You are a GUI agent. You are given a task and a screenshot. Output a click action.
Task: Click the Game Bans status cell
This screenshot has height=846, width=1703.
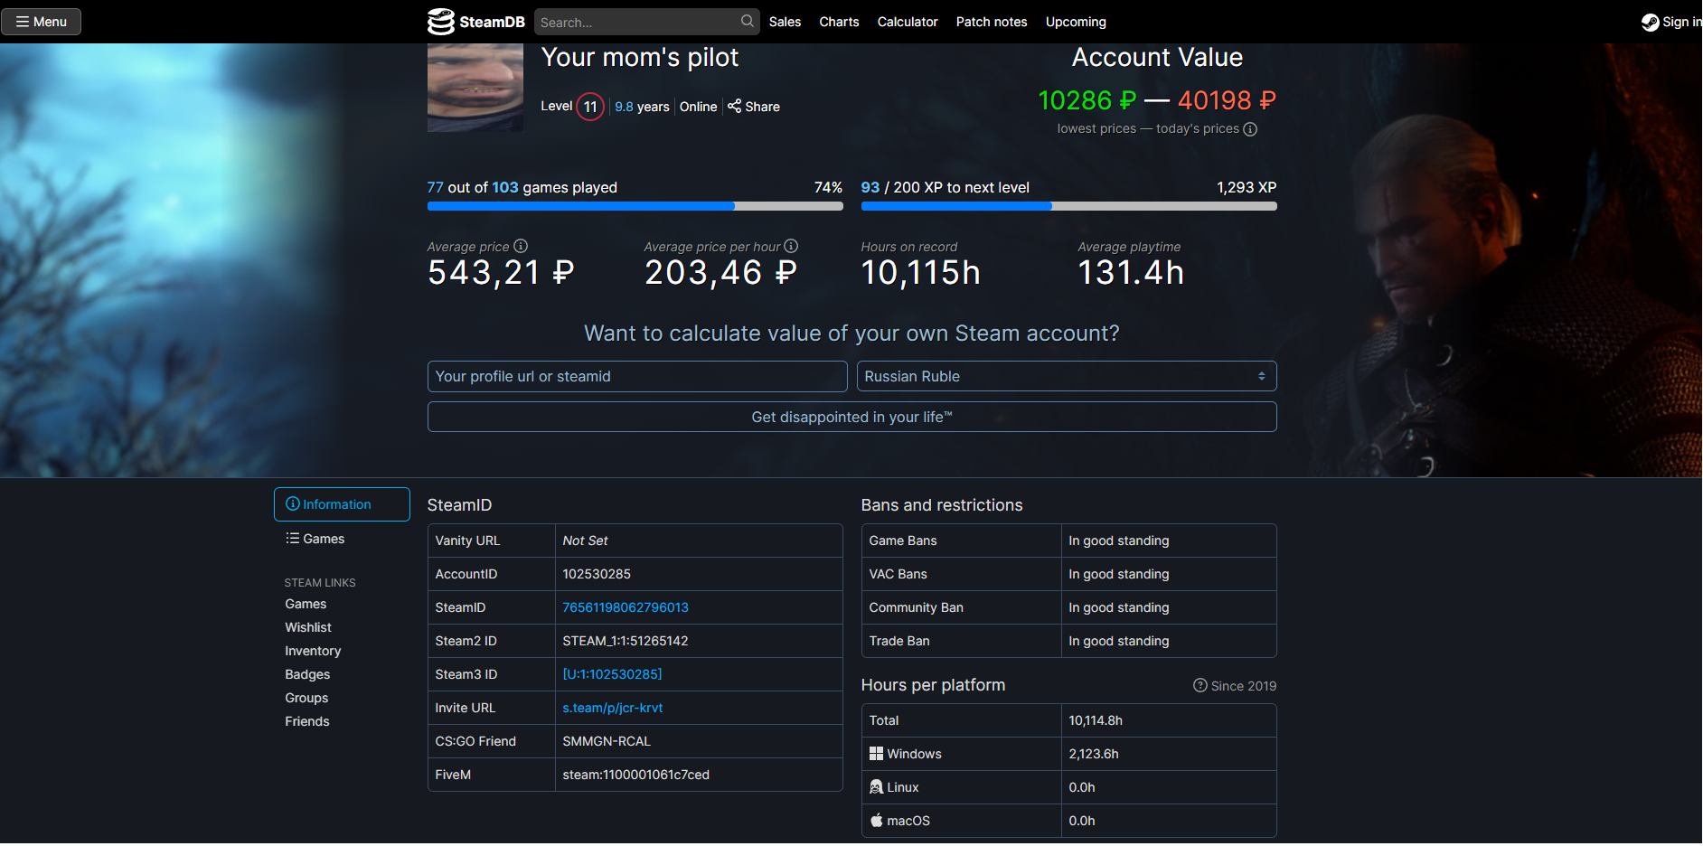pos(1168,540)
